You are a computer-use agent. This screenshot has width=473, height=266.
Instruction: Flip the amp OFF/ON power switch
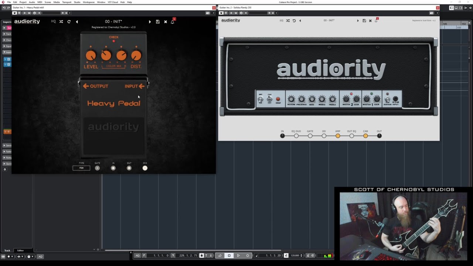[261, 99]
